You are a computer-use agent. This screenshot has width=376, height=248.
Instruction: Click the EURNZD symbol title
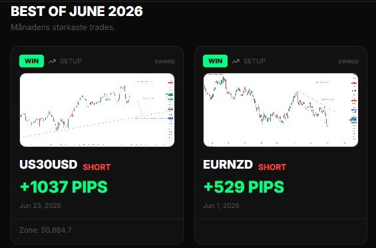click(228, 165)
